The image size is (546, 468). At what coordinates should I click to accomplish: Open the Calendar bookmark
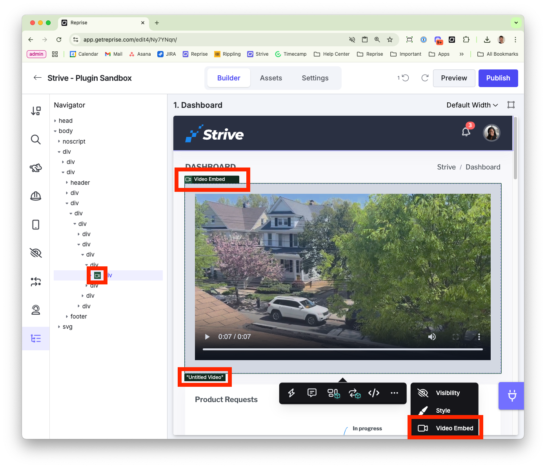tap(84, 54)
